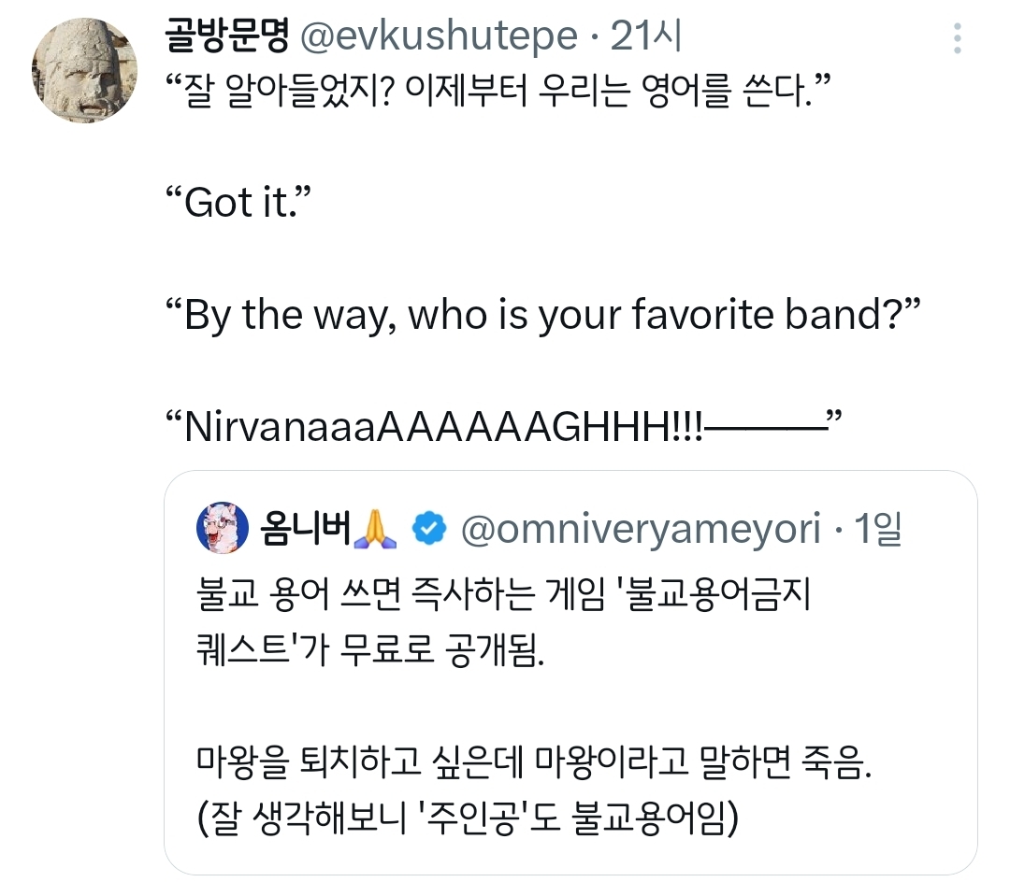Click the blue verified checkmark badge

[x=430, y=530]
